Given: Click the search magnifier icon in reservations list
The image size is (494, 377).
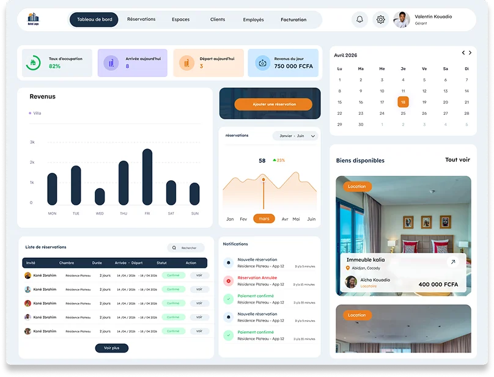Looking at the screenshot, I should [174, 248].
